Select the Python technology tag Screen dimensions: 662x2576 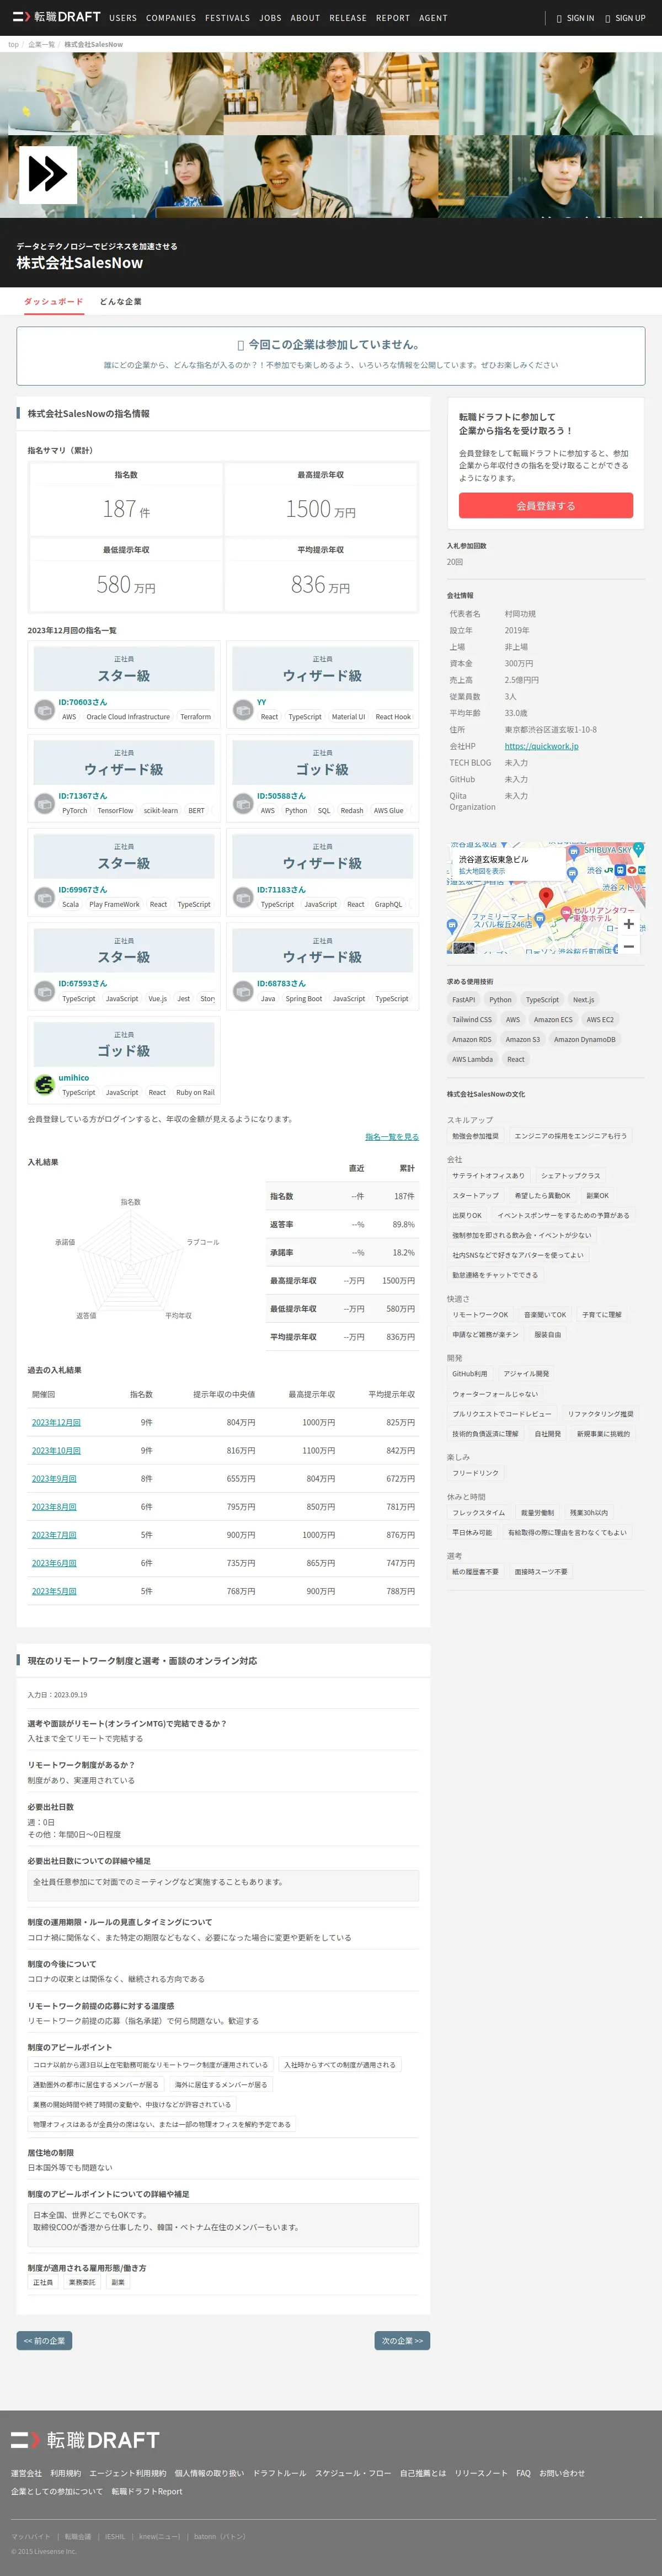[x=500, y=999]
